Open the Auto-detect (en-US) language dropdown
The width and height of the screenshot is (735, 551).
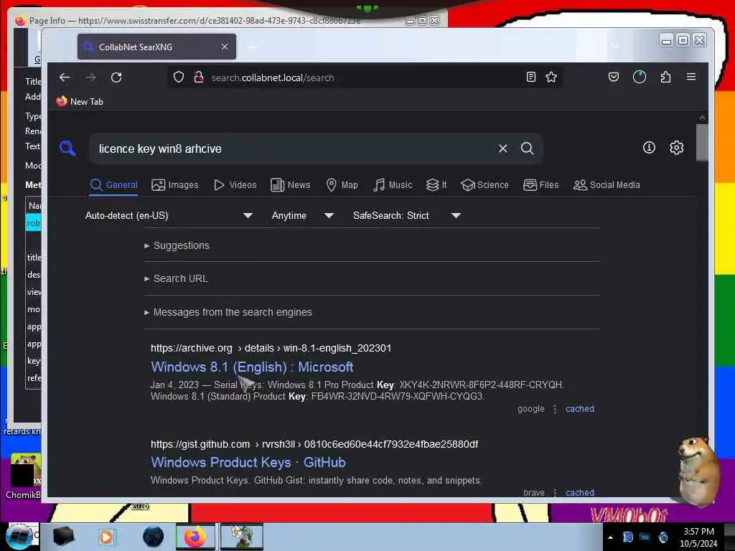pos(169,215)
